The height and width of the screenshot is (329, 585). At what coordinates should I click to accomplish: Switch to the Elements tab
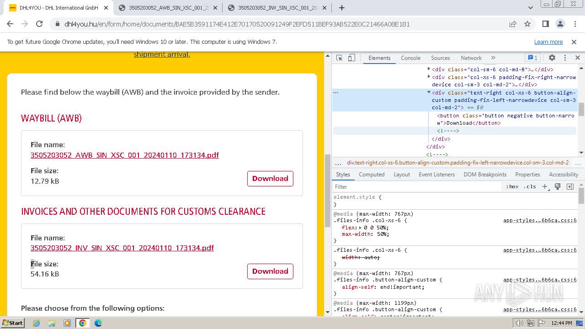[379, 58]
